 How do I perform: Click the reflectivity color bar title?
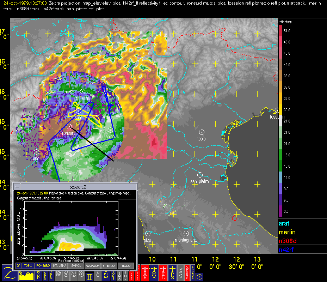(285, 22)
